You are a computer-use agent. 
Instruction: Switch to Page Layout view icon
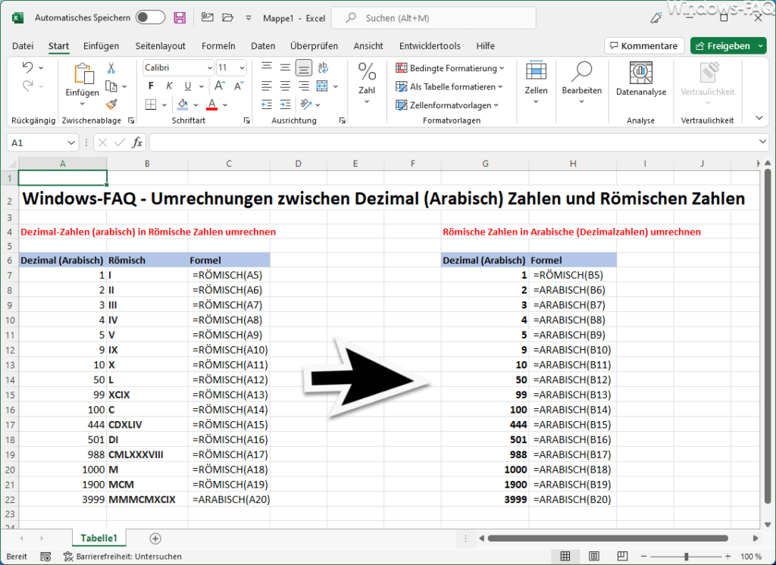594,557
